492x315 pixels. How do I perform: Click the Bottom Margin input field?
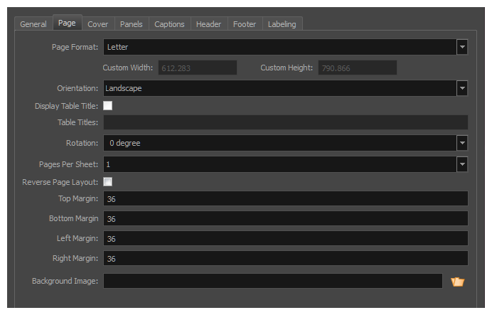[x=286, y=218]
